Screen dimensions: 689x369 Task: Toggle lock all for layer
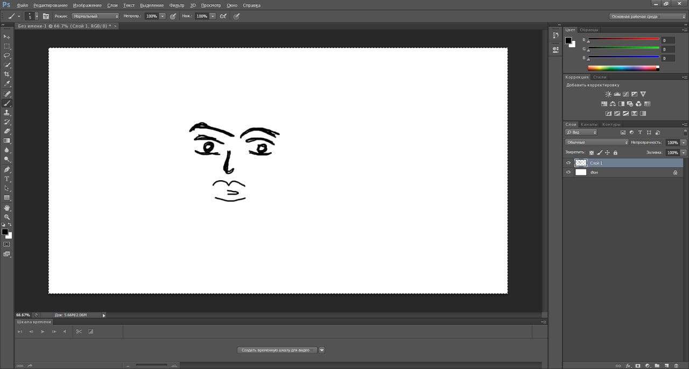[x=615, y=153]
